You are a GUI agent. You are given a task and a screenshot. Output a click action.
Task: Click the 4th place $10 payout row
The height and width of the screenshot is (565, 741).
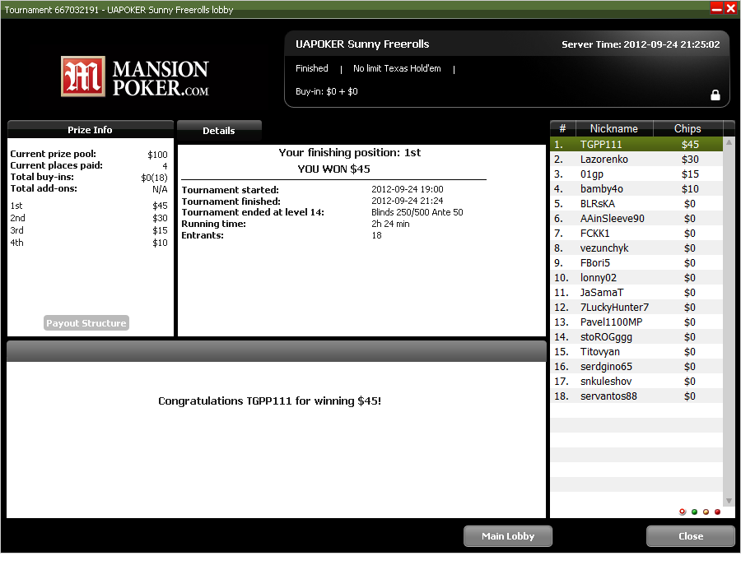89,242
